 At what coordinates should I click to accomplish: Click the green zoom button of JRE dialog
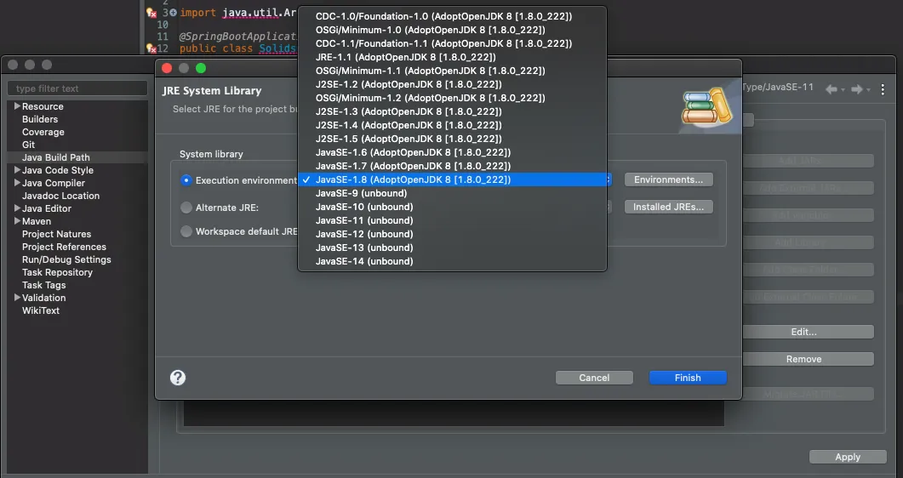click(201, 68)
